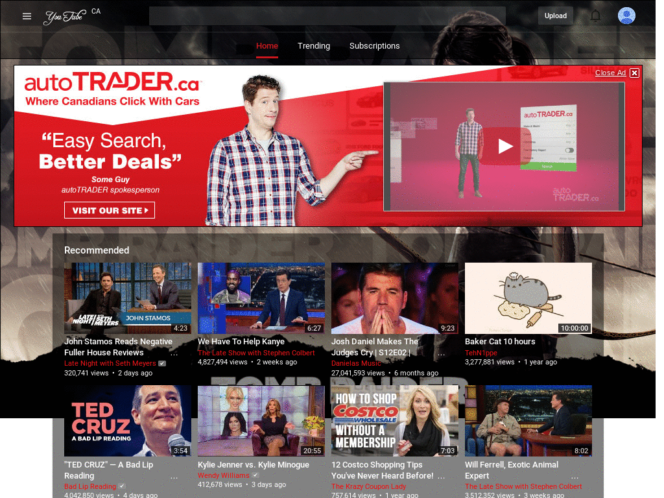
Task: Click the Baker Cat 10 hours title
Action: 500,341
